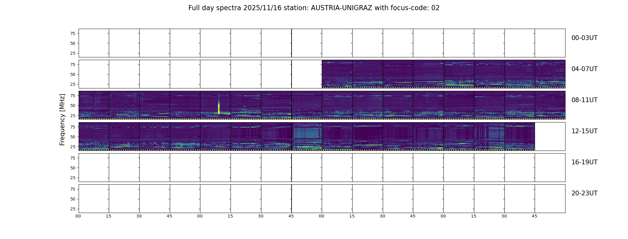Select the 12-15UT row label
Screen dimensions: 628x239
(584, 131)
